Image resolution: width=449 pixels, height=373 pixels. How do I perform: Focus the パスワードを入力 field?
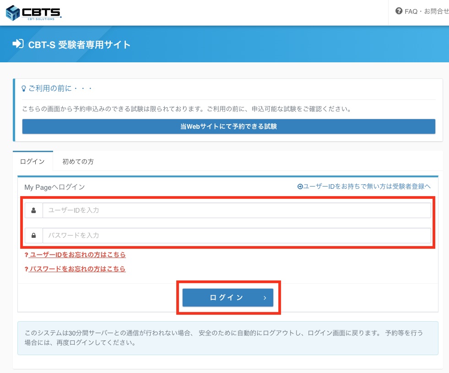pyautogui.click(x=236, y=236)
